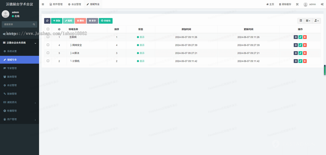Click the red delete icon for 计算机 row
Image resolution: width=326 pixels, height=155 pixels.
pyautogui.click(x=305, y=61)
